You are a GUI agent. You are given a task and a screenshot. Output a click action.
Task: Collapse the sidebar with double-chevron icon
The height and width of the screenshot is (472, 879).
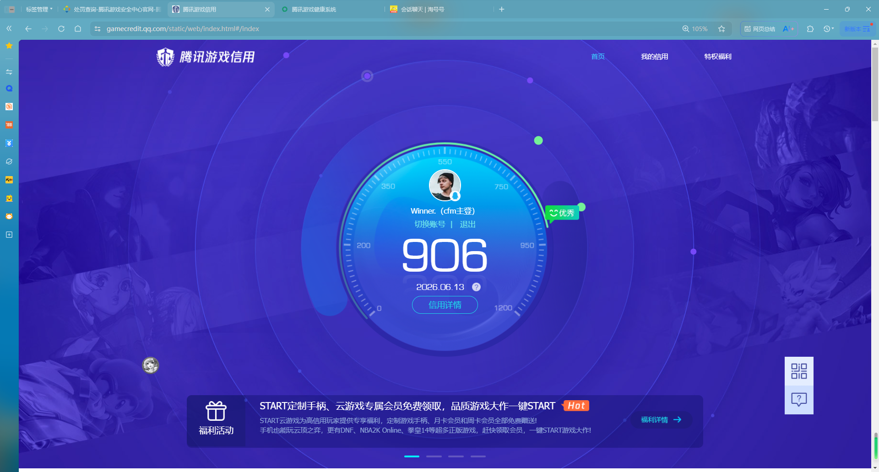[9, 28]
